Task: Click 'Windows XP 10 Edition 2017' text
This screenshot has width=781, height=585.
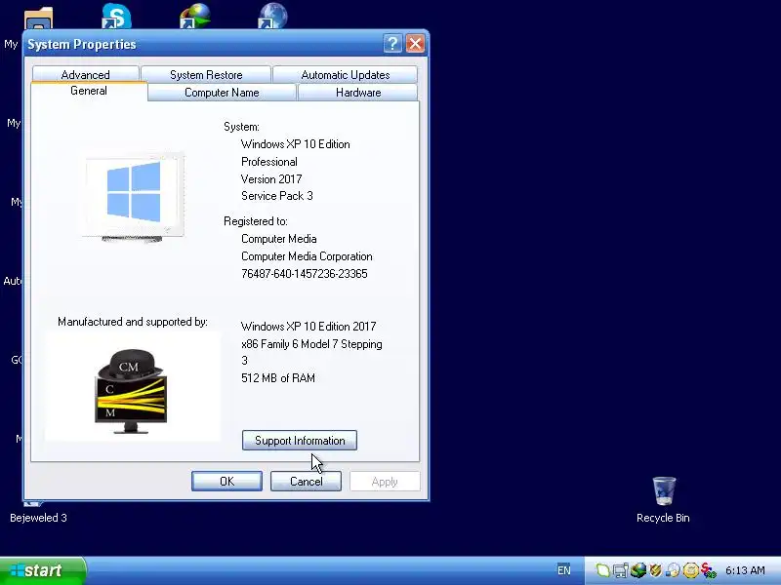Action: [x=308, y=327]
